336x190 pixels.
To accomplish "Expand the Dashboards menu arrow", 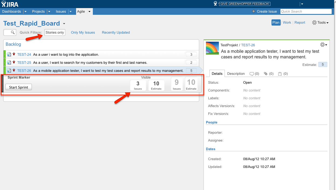I will pyautogui.click(x=25, y=12).
